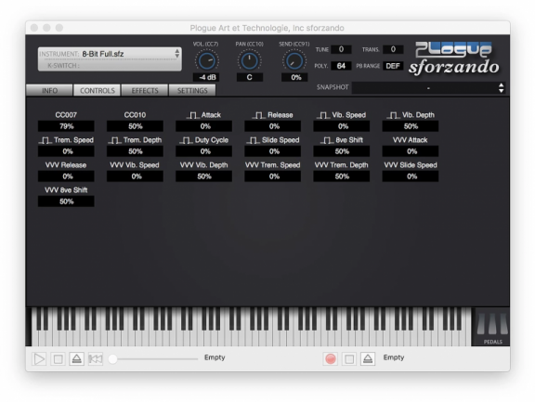
Task: Click the pulse 8ve Shift value box
Action: [x=342, y=151]
